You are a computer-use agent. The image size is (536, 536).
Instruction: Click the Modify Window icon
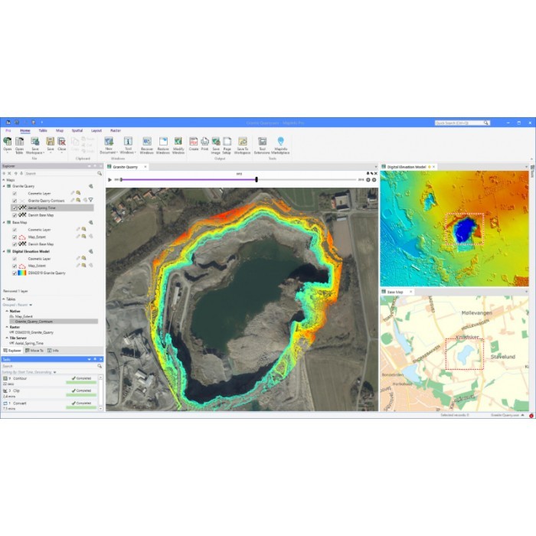[178, 142]
